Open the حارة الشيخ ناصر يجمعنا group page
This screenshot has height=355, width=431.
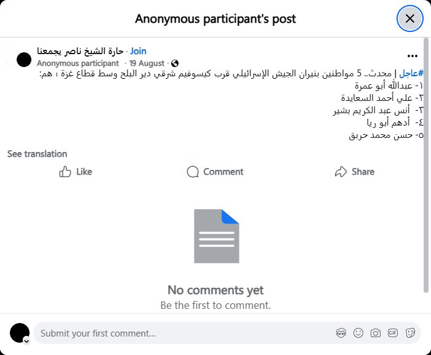[x=80, y=51]
